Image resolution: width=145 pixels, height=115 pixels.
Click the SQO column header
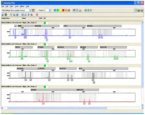tap(41, 18)
